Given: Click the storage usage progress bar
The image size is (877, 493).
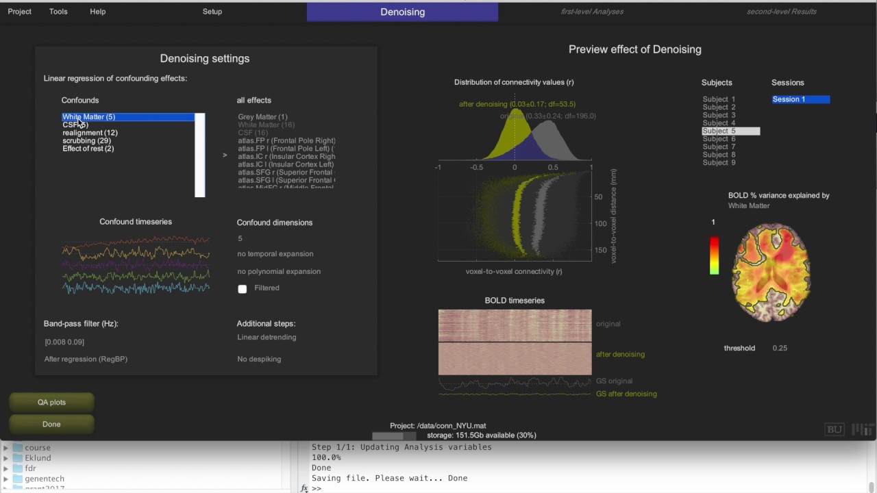Looking at the screenshot, I should point(394,435).
